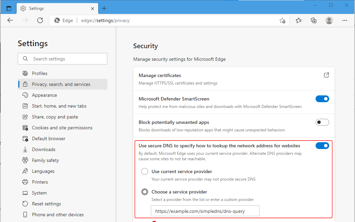Click the Edge logo in address bar
Viewport: 355px width, 222px height.
coord(57,21)
